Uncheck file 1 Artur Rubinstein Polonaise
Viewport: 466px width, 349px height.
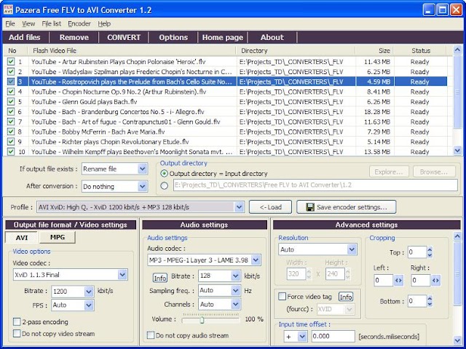[x=11, y=61]
